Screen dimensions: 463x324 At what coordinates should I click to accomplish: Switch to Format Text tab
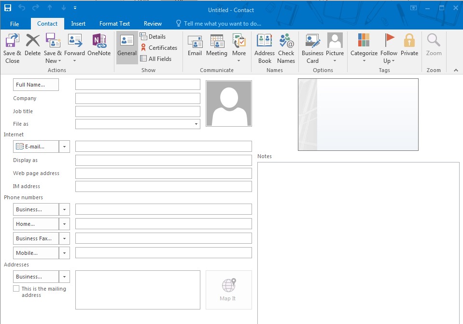click(x=114, y=24)
